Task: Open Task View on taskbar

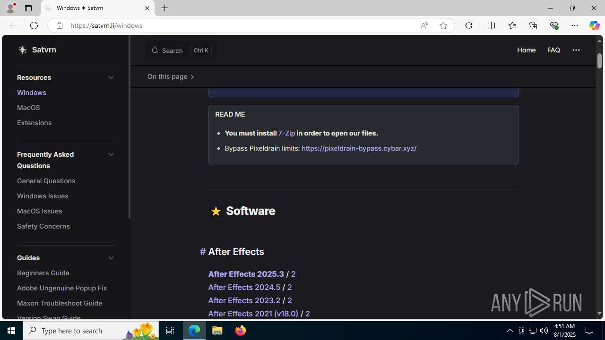Action: click(x=170, y=331)
